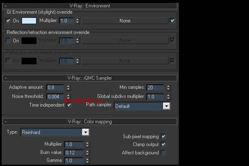Open Reflection/refraction environment color swatch
The height and width of the screenshot is (166, 249).
click(29, 41)
